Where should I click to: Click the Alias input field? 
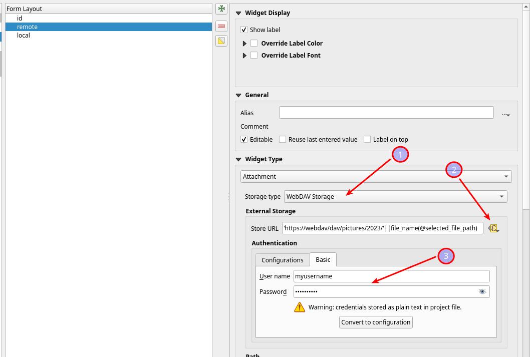click(386, 113)
